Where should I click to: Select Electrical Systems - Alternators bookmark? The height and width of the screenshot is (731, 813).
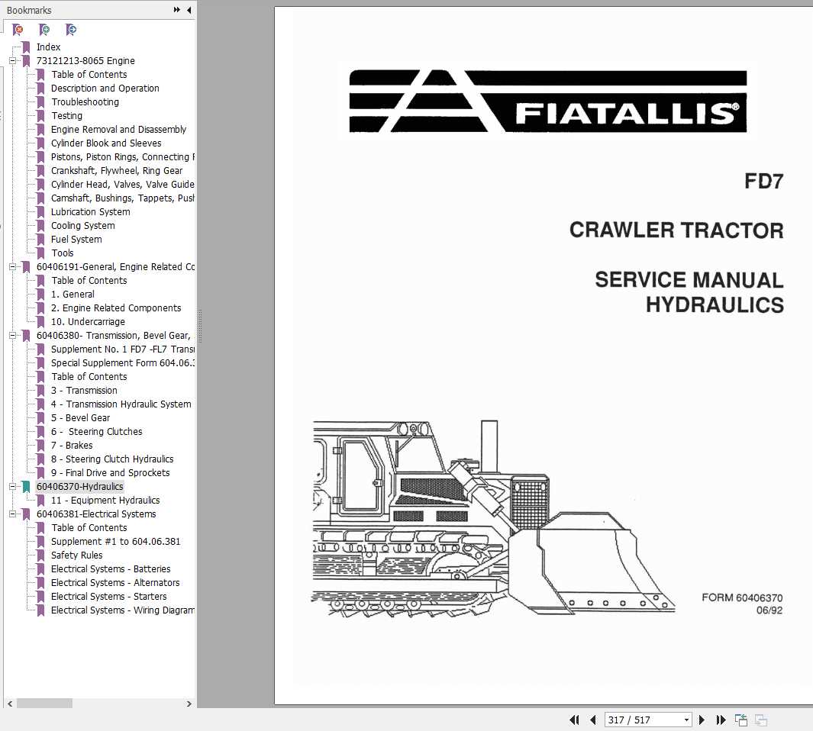(x=115, y=583)
